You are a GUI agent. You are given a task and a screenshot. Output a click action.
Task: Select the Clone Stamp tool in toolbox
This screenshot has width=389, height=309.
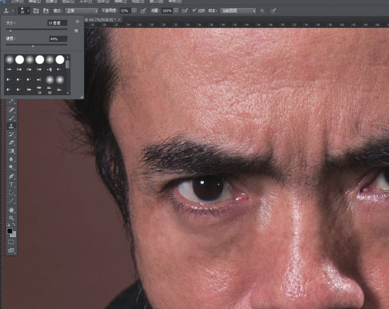(x=11, y=126)
